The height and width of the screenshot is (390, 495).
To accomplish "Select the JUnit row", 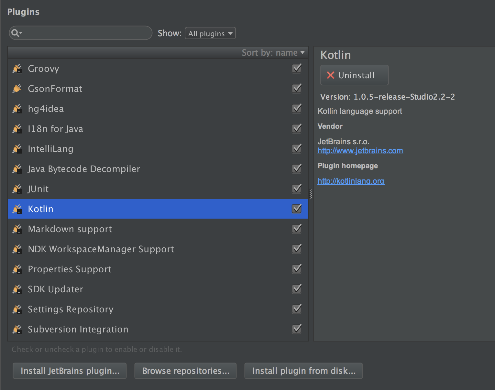I will (x=158, y=189).
